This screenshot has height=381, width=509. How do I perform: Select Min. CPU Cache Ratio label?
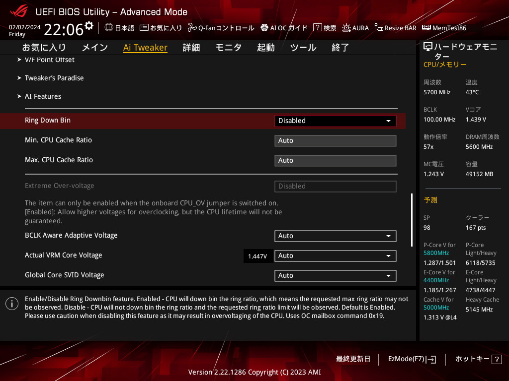click(59, 140)
